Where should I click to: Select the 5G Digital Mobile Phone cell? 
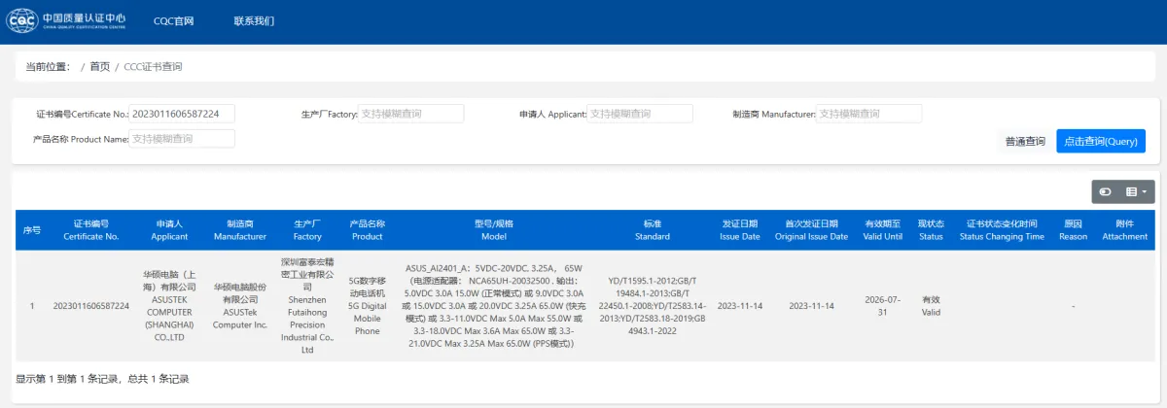pos(368,306)
